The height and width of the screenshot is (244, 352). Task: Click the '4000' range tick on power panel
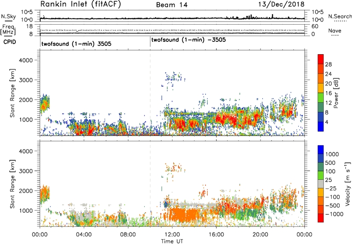26,60
